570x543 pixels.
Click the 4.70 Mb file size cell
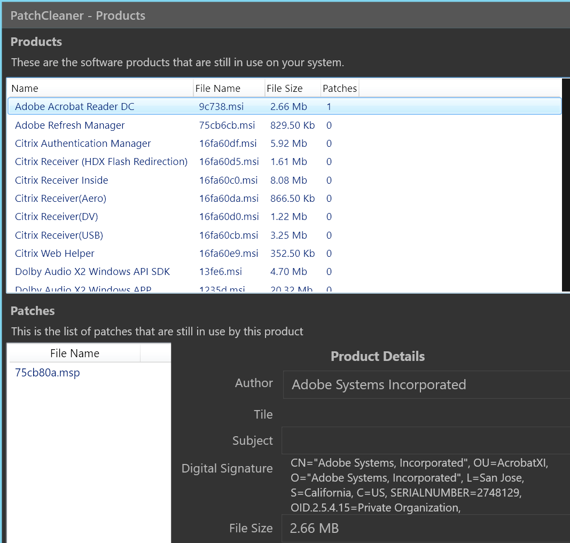click(288, 271)
